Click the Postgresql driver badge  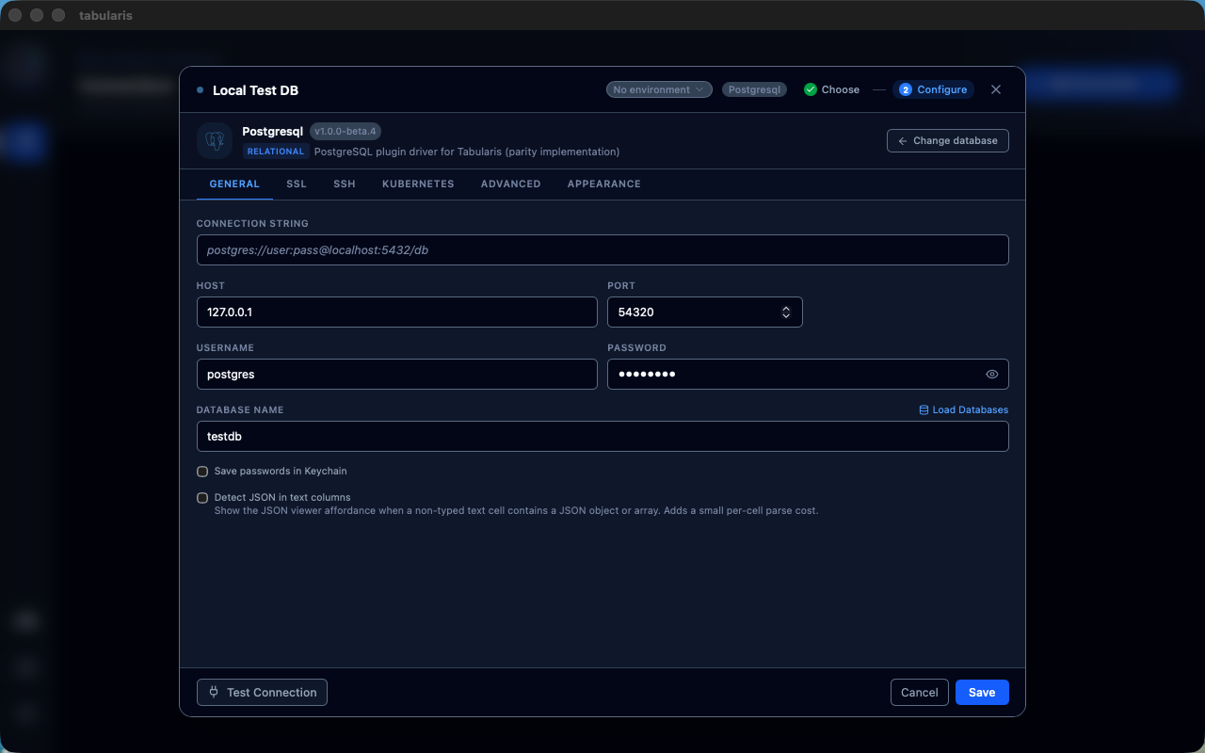tap(755, 89)
